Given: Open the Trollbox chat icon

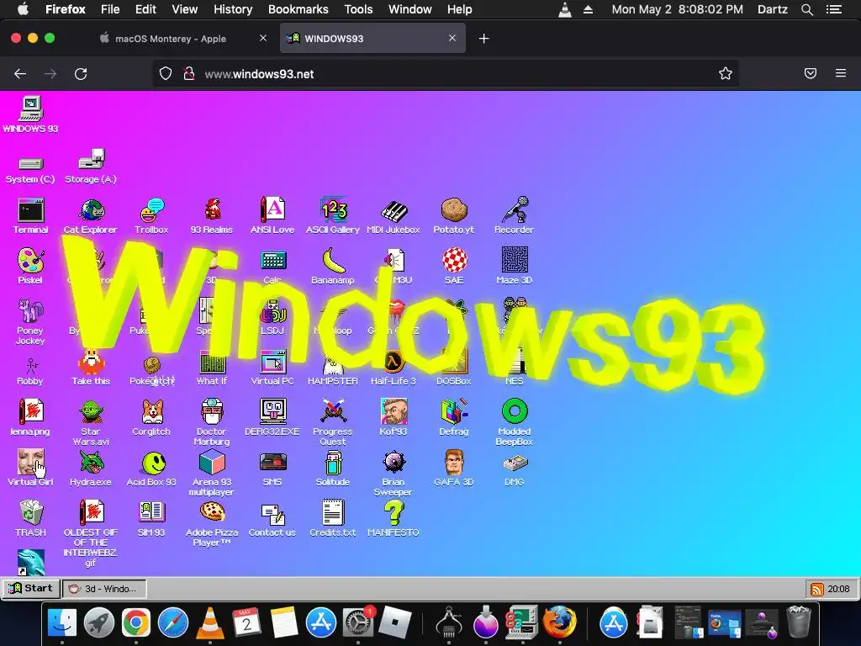Looking at the screenshot, I should click(151, 210).
